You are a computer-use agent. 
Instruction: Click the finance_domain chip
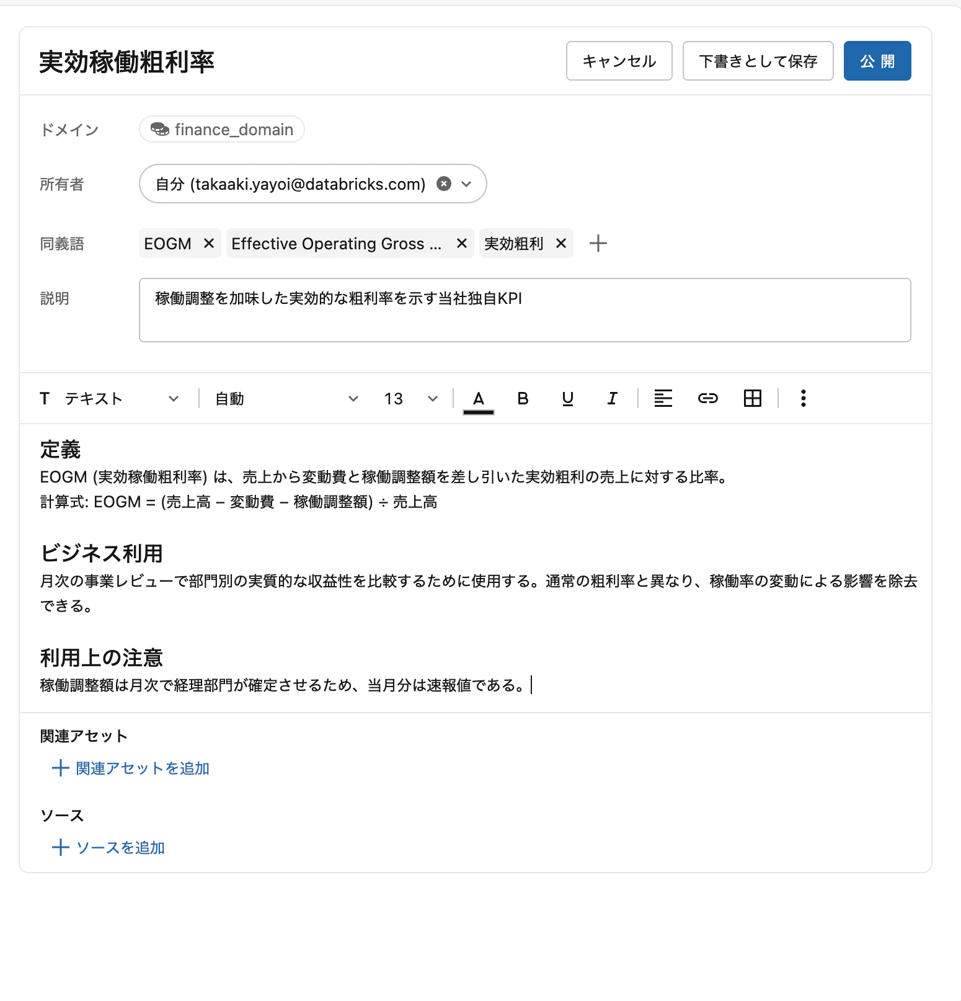(x=222, y=129)
